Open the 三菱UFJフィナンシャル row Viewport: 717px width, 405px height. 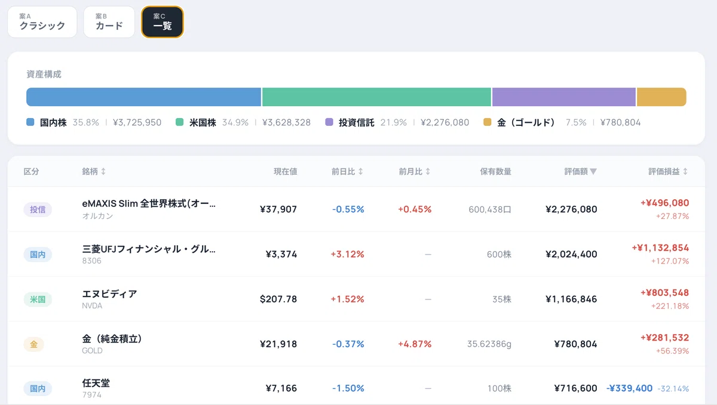coord(357,254)
